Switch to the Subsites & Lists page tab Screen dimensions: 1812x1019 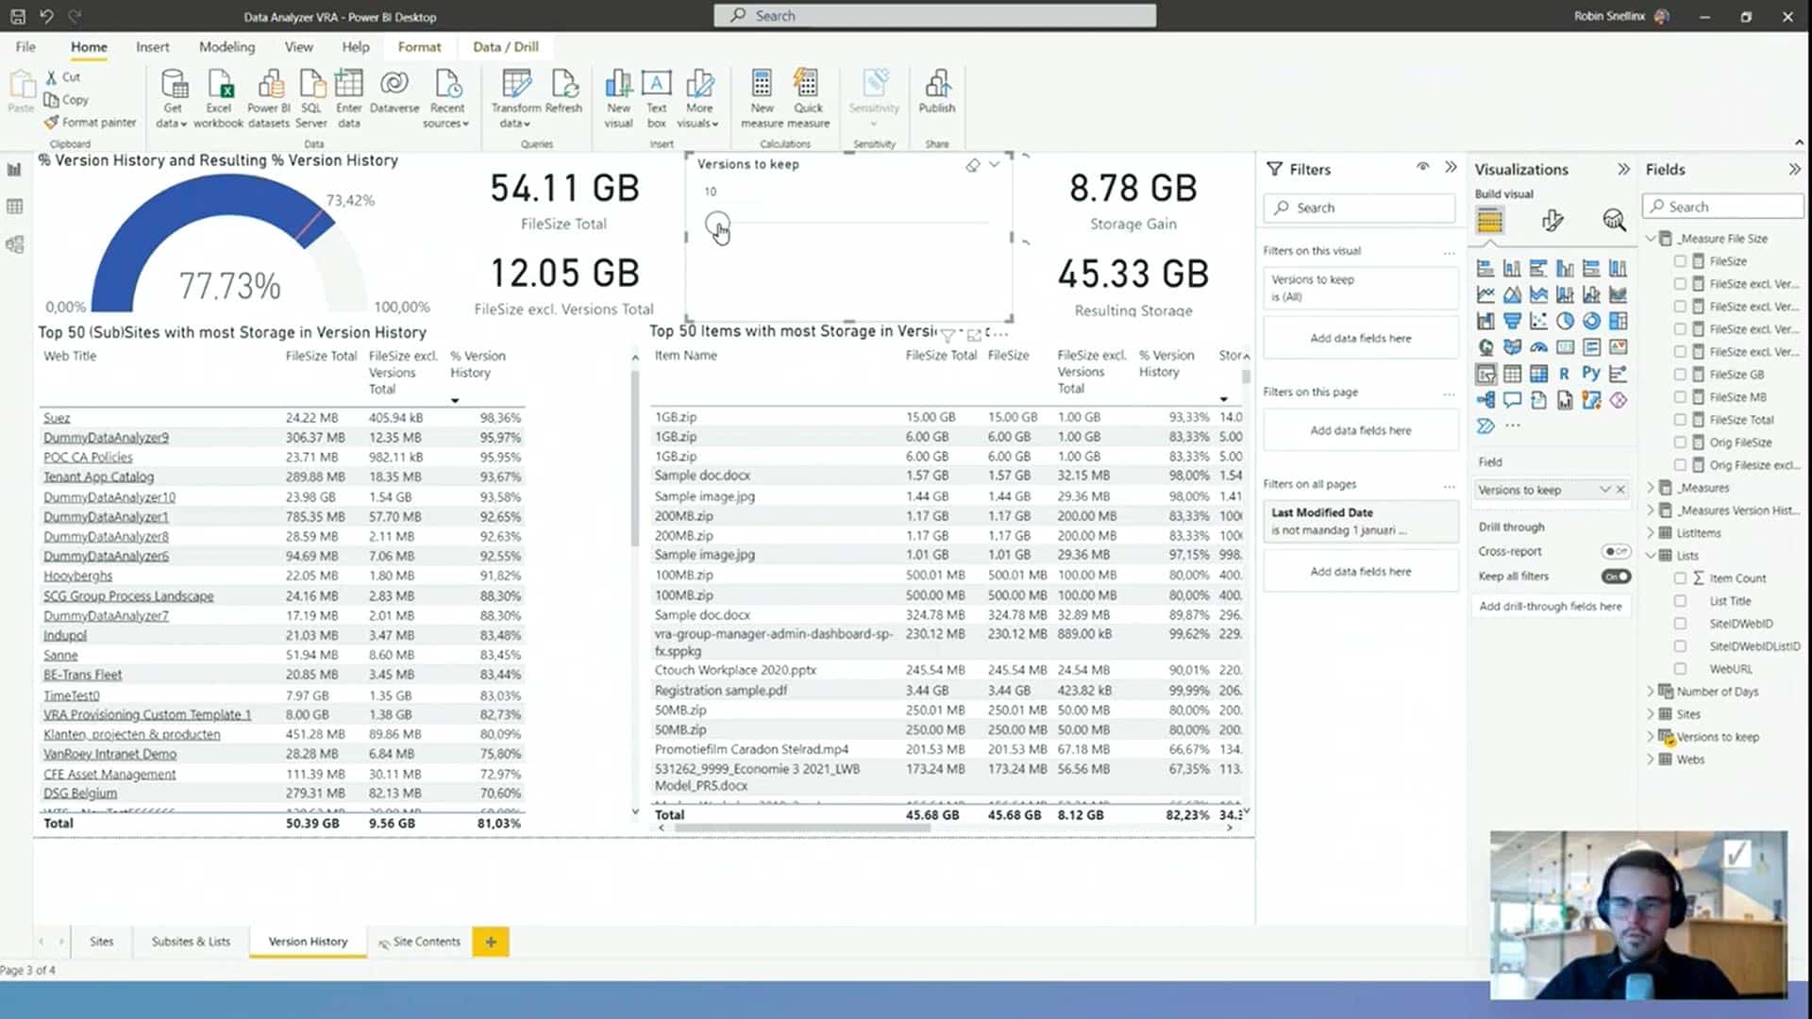(191, 942)
